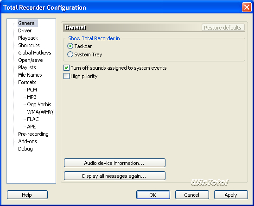
Task: Select Playback in the settings tree
Action: coord(28,38)
